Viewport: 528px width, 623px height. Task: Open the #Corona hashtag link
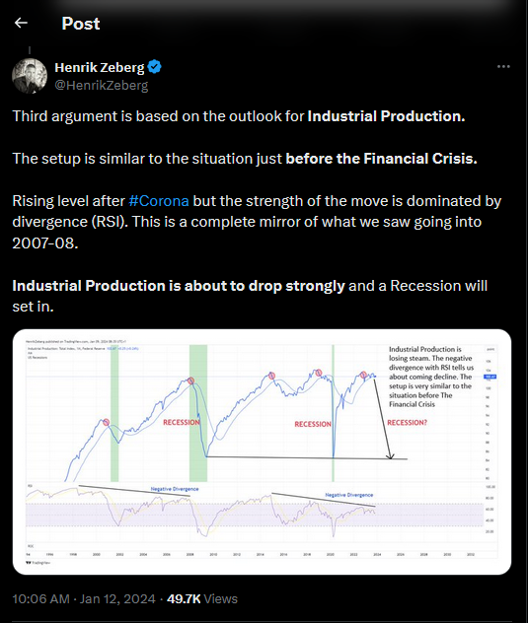(x=159, y=201)
